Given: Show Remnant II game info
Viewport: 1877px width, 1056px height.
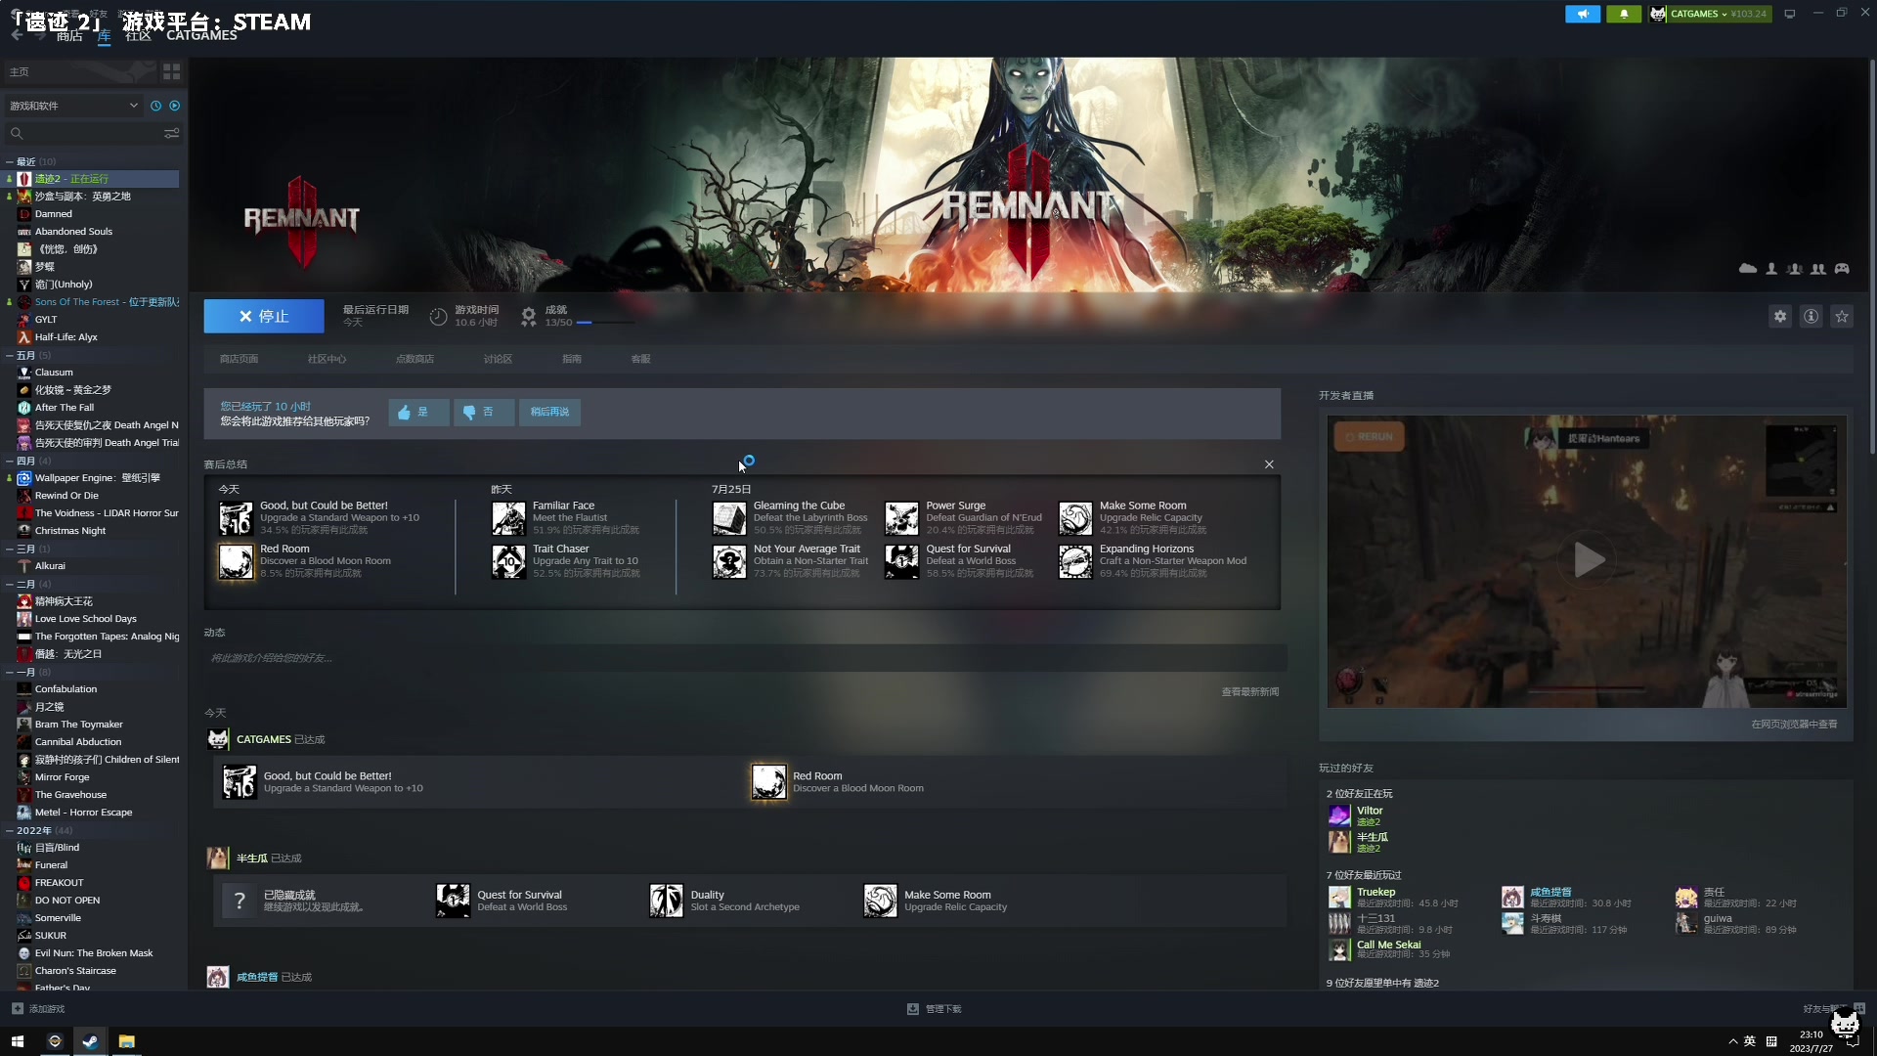Looking at the screenshot, I should 1812,316.
